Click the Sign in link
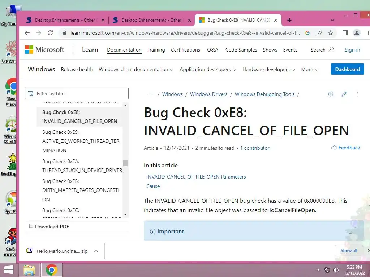The height and width of the screenshot is (277, 370). click(x=352, y=50)
